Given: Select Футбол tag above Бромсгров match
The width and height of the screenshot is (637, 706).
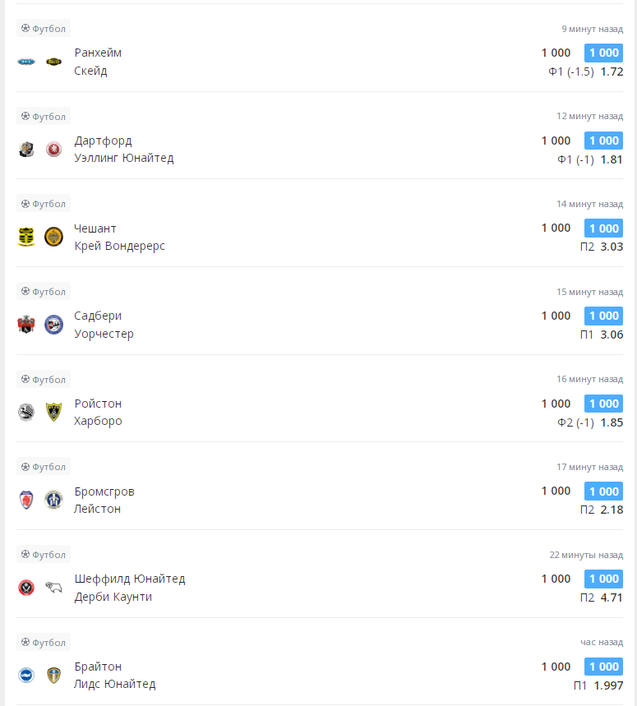Looking at the screenshot, I should tap(44, 467).
